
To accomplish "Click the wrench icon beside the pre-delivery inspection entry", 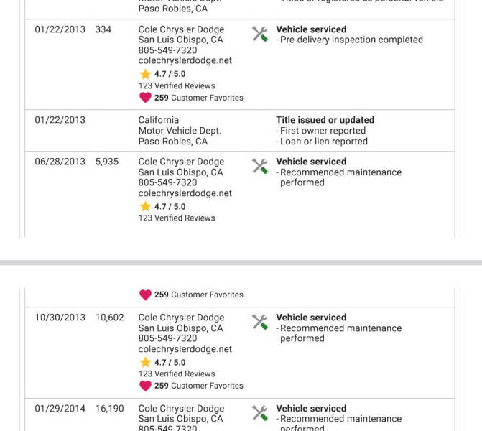I will (x=260, y=34).
